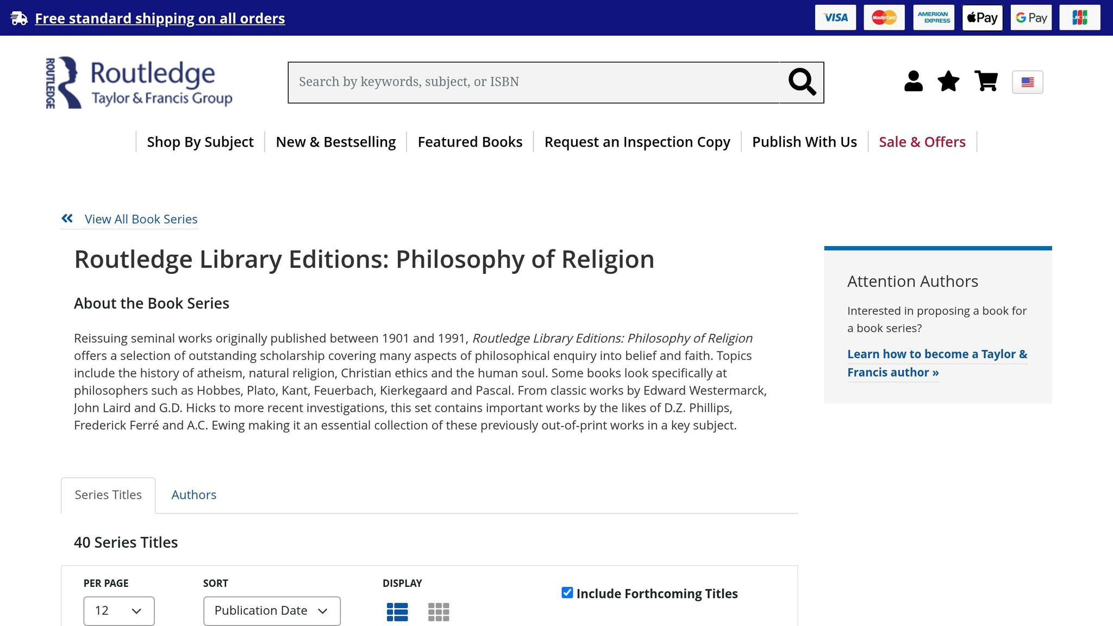
Task: Switch to the Authors tab
Action: click(194, 495)
